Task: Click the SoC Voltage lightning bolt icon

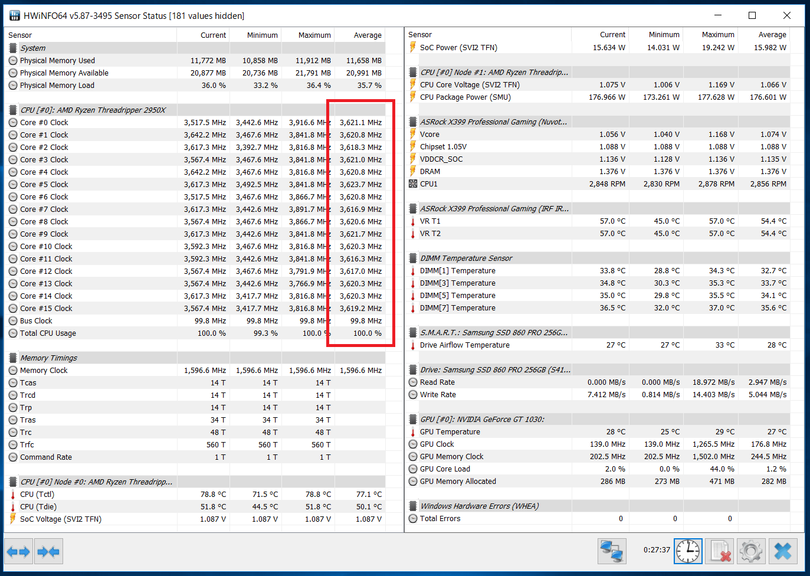Action: (x=13, y=519)
